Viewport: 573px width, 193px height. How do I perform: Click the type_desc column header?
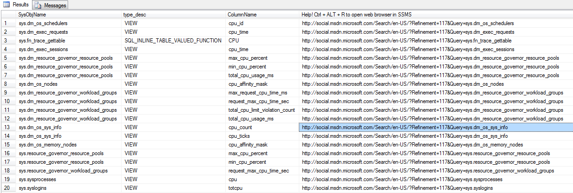[x=134, y=15]
